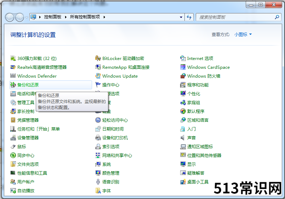Open the 凭据管理器 safe icon
Image resolution: width=285 pixels, height=199 pixels.
pos(13,120)
